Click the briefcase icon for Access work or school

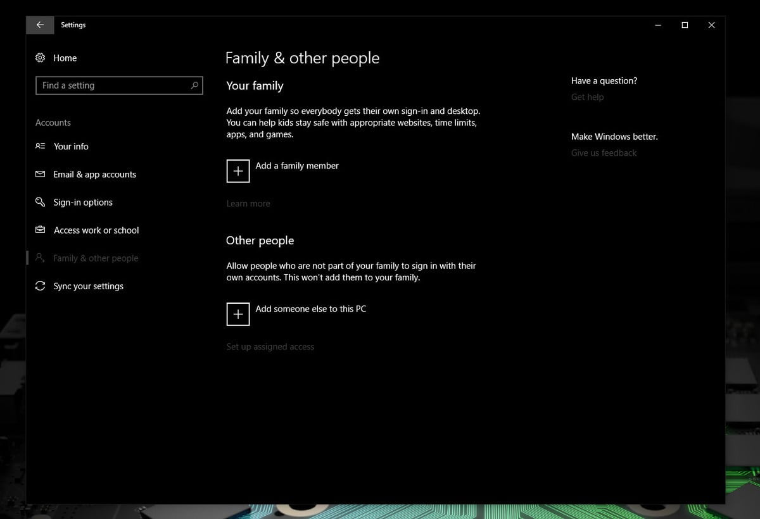click(x=40, y=230)
